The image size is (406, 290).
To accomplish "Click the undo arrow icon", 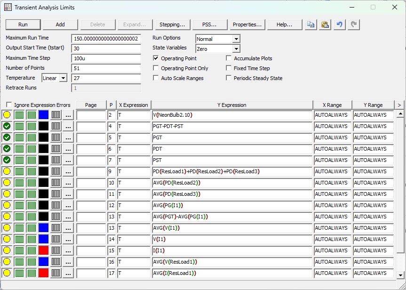I will coord(340,24).
